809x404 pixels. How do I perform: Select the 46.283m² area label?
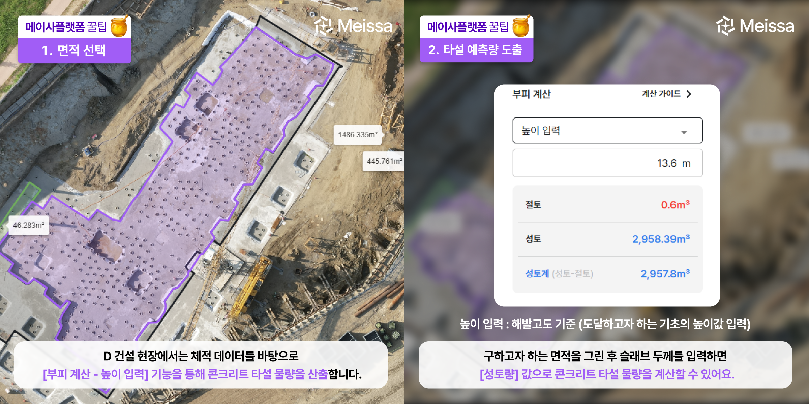coord(29,225)
